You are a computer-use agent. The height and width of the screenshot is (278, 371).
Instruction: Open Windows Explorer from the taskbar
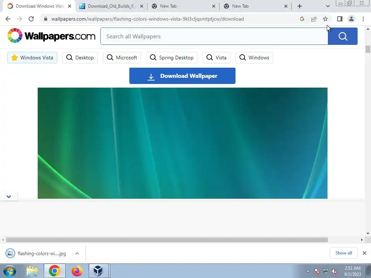[32, 271]
